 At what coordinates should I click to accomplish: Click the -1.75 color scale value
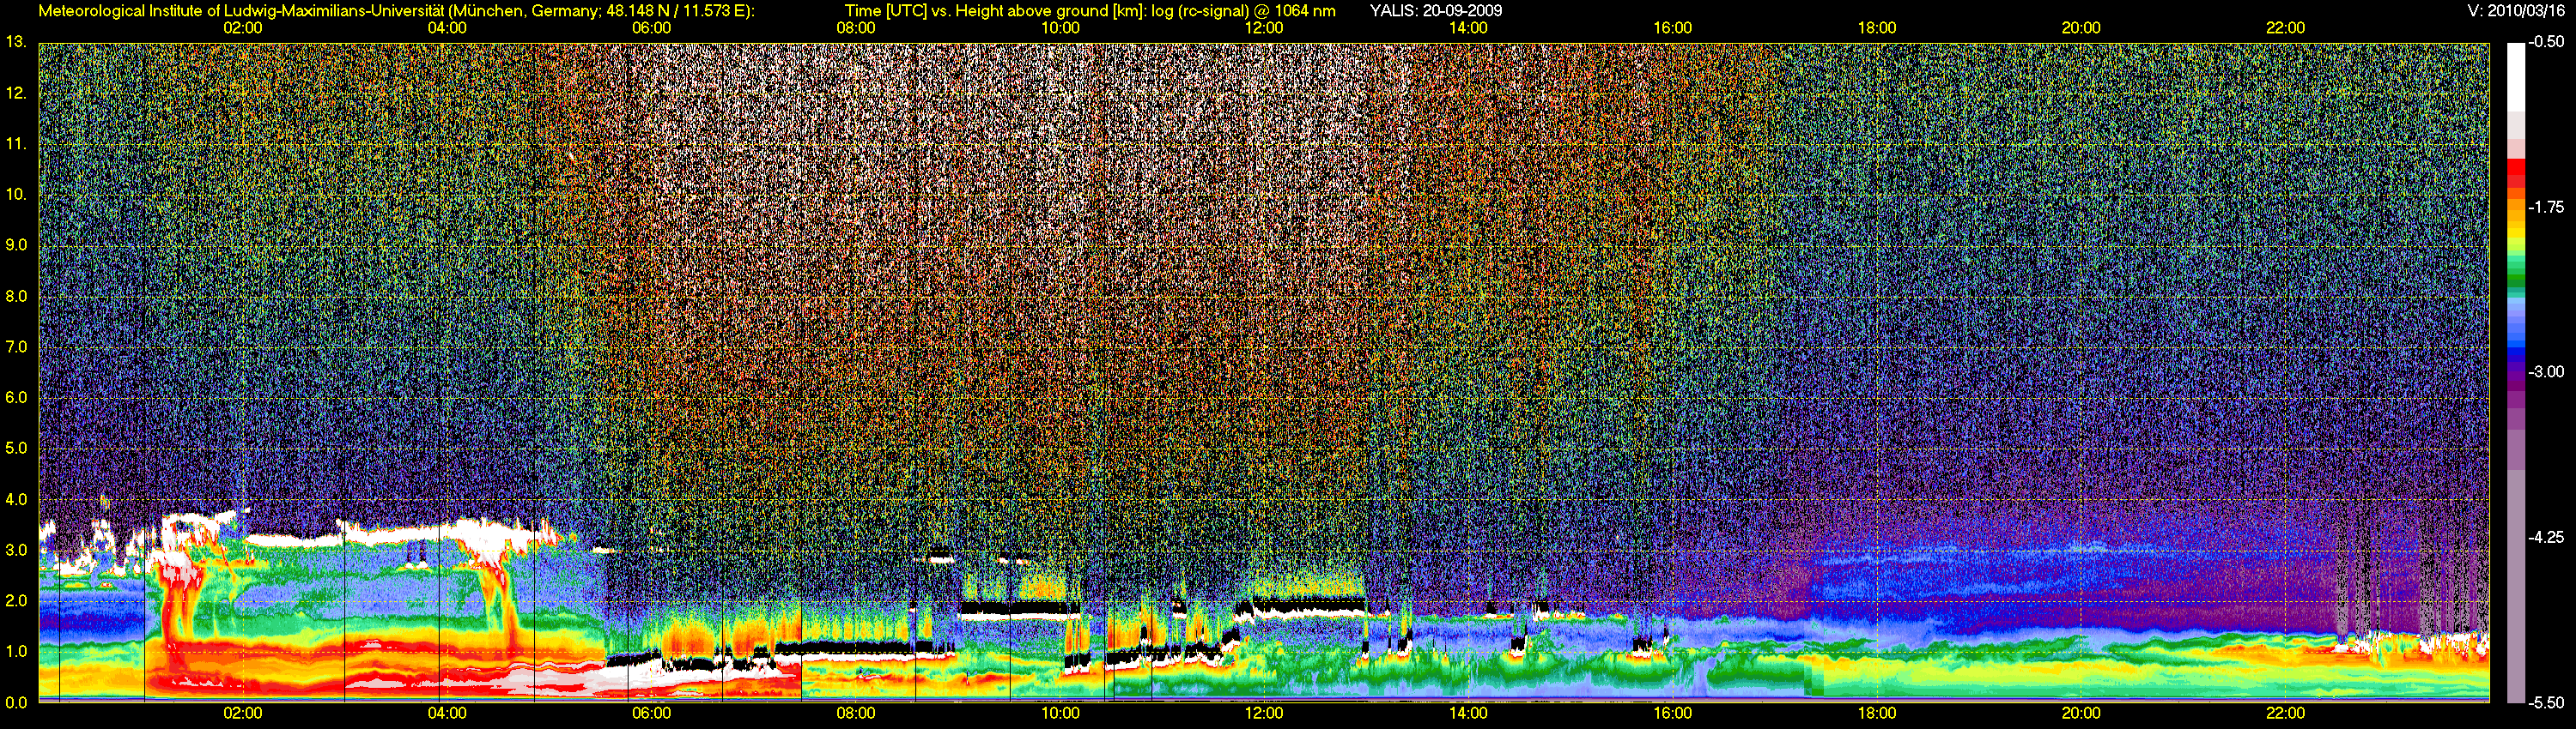pos(2546,207)
